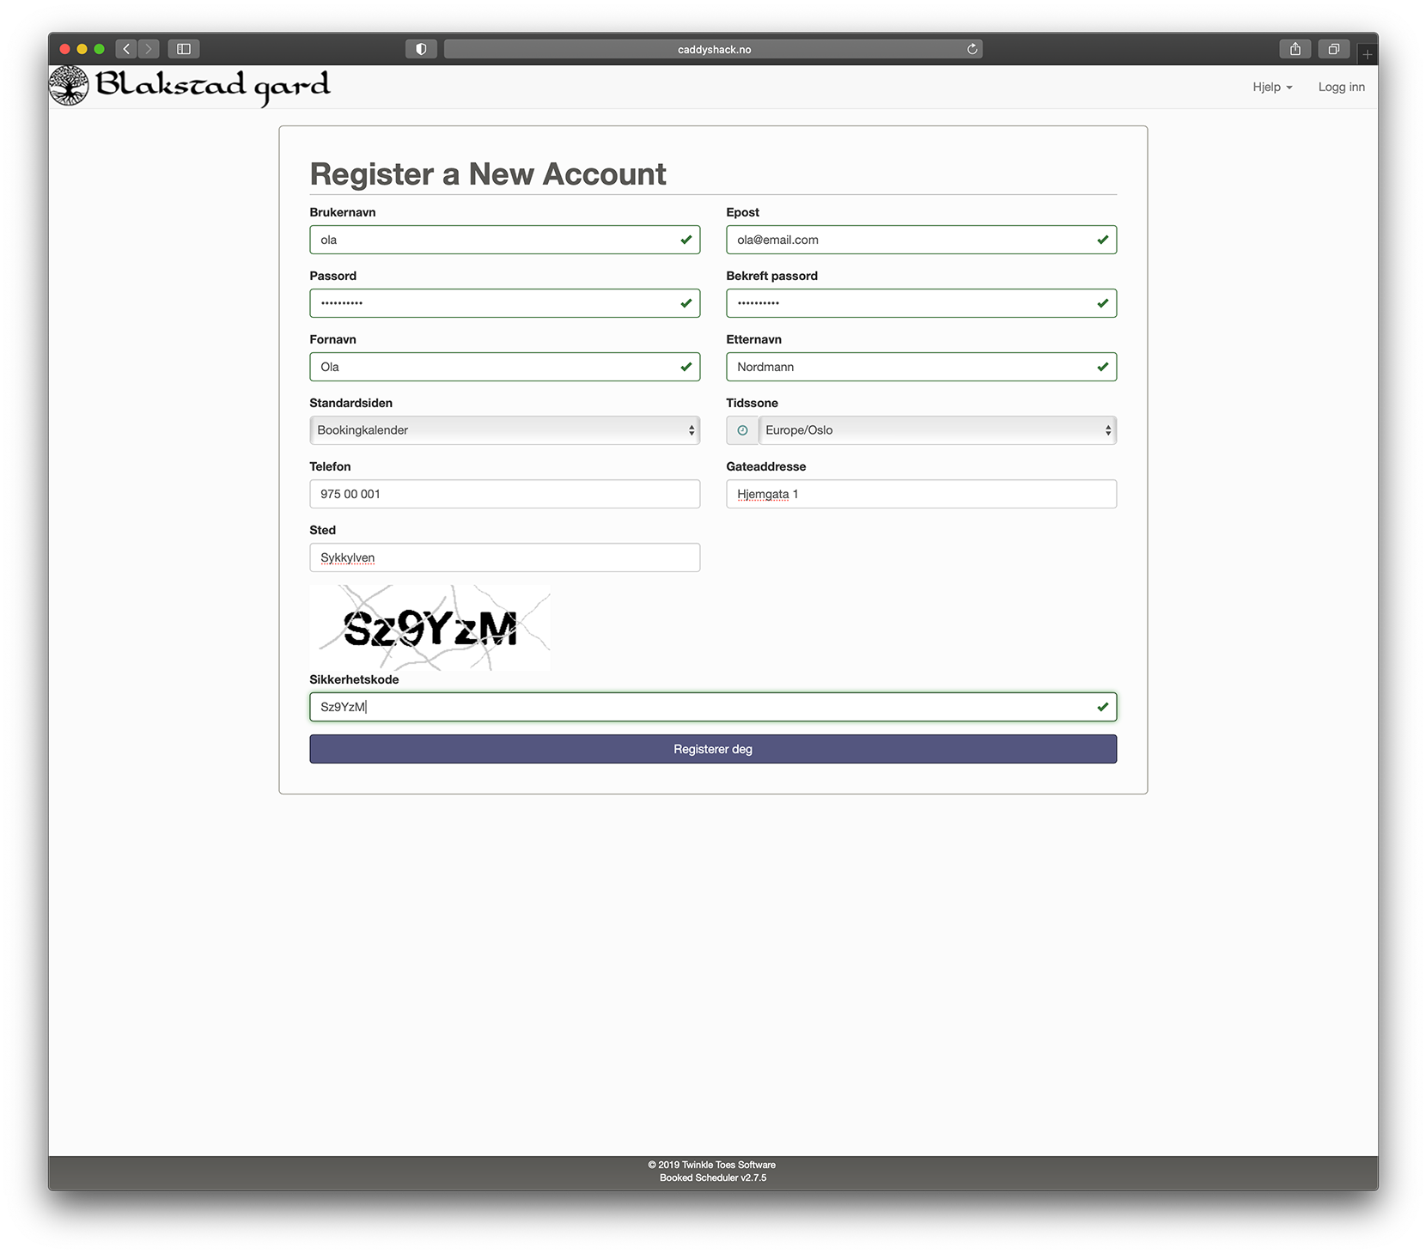Toggle the Safari sidebar button
Viewport: 1426px width, 1254px height.
184,49
